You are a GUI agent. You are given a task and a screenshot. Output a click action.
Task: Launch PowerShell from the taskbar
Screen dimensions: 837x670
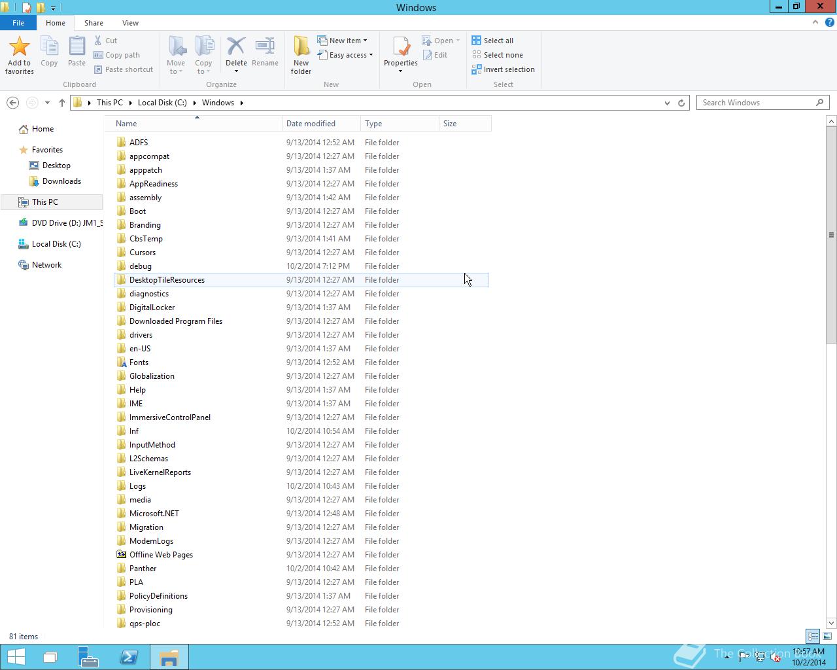[128, 657]
